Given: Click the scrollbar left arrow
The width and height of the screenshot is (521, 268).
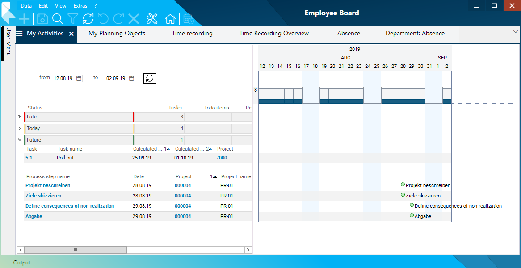Looking at the screenshot, I should [20, 250].
